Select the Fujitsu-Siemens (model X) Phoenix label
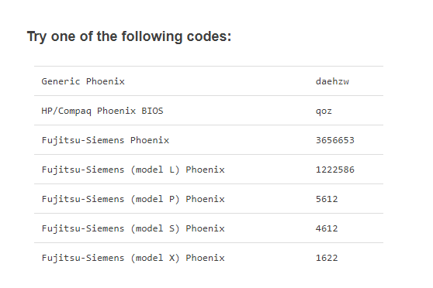 (133, 259)
